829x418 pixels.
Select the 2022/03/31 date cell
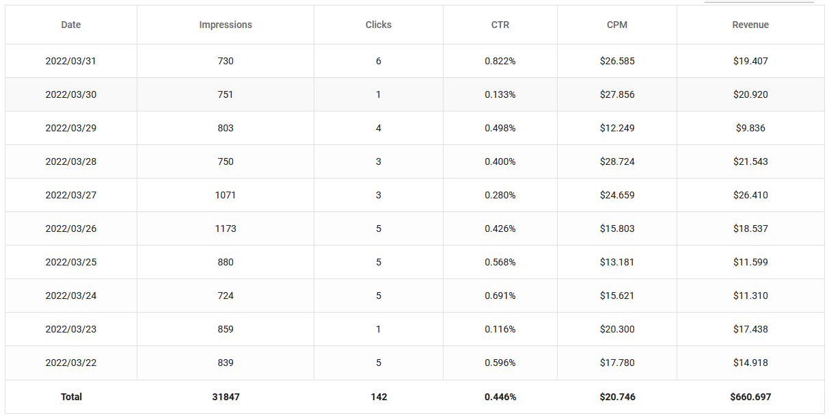coord(71,61)
